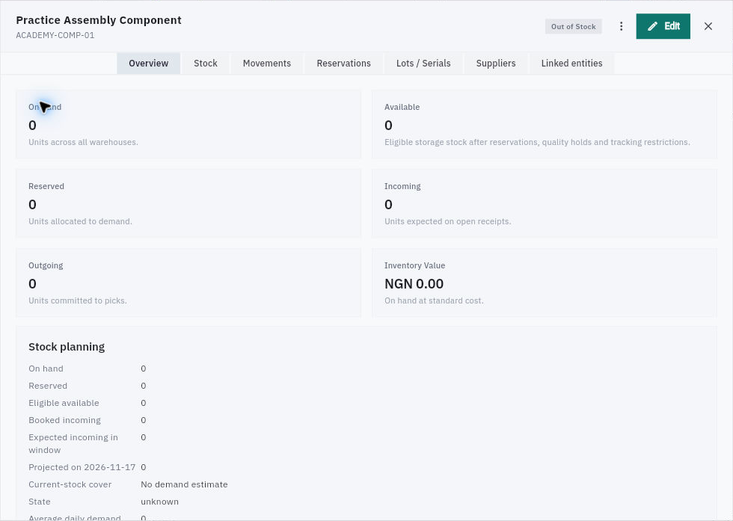The width and height of the screenshot is (733, 521).
Task: Click 'Units committed to picks.' description
Action: [78, 300]
